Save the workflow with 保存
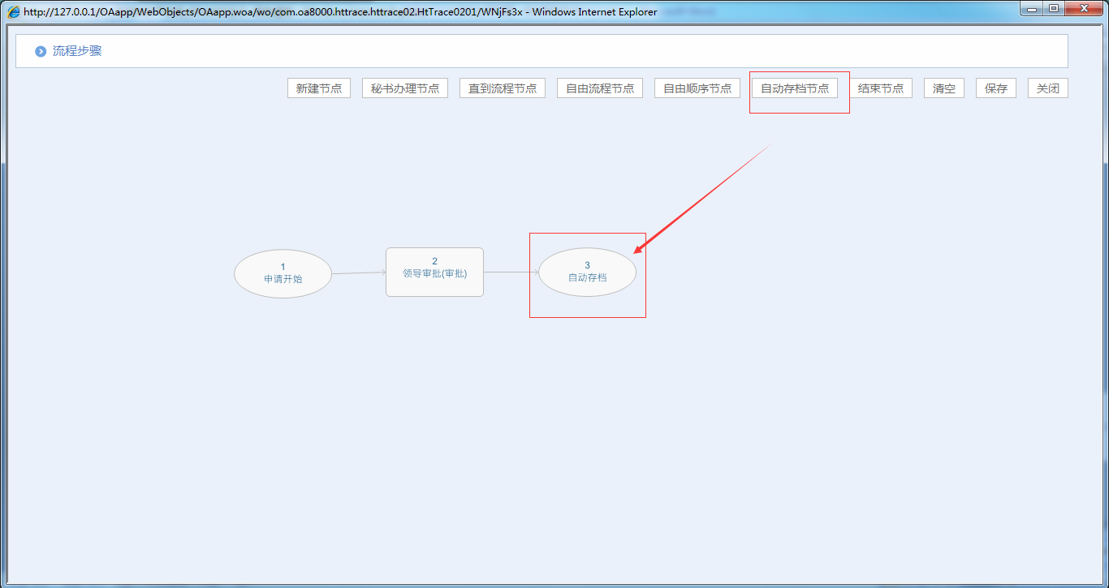This screenshot has width=1109, height=588. 996,88
